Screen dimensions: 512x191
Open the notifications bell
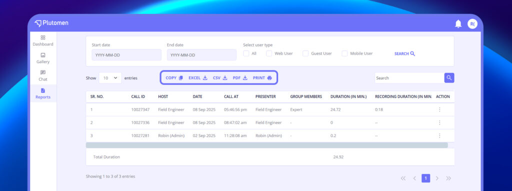tap(458, 24)
